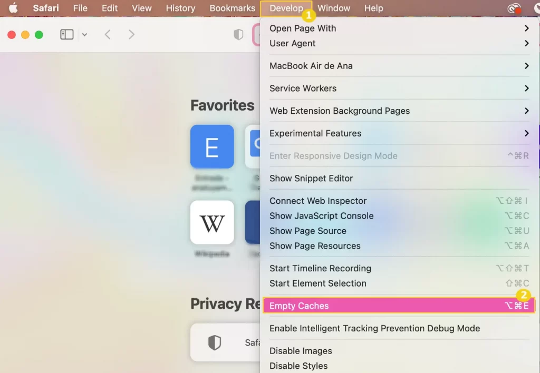Enable Intelligent Tracking Prevention Debug Mode
This screenshot has width=540, height=373.
pos(399,328)
